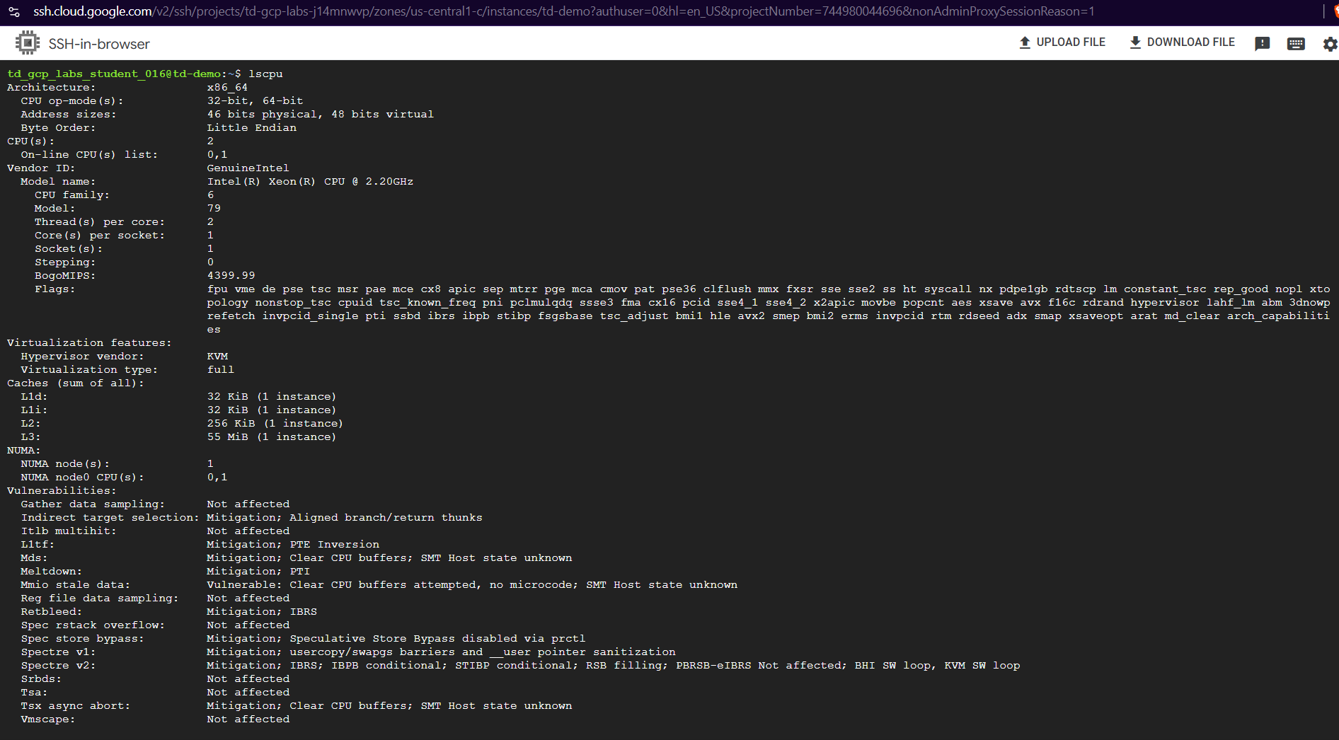Click the Vulnerabilities heading in terminal
The height and width of the screenshot is (740, 1339).
[x=62, y=491]
